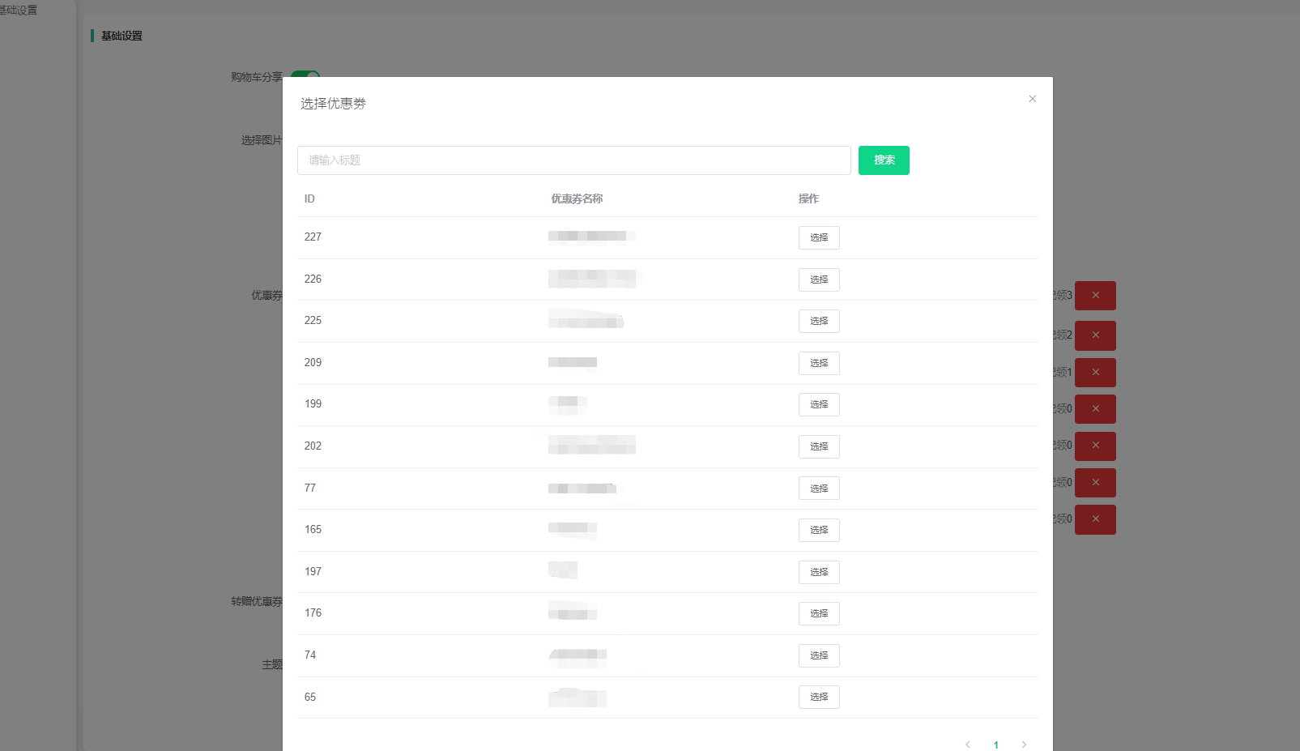This screenshot has width=1300, height=751.
Task: Close the coupon selection dialog
Action: 1032,99
